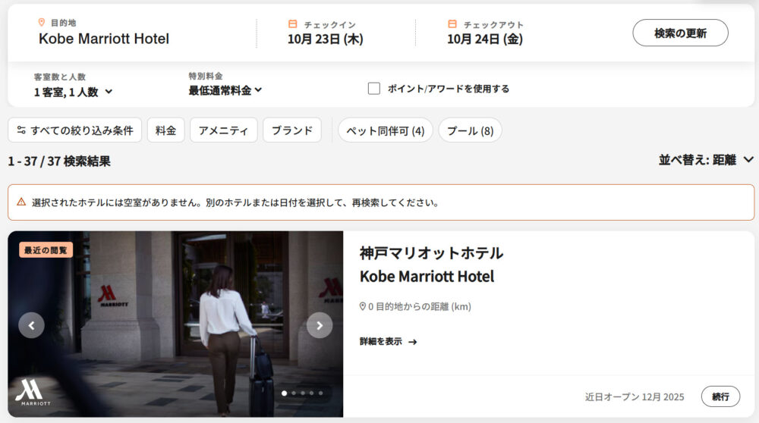The height and width of the screenshot is (423, 759).
Task: Click the warning triangle alert icon
Action: coord(21,202)
